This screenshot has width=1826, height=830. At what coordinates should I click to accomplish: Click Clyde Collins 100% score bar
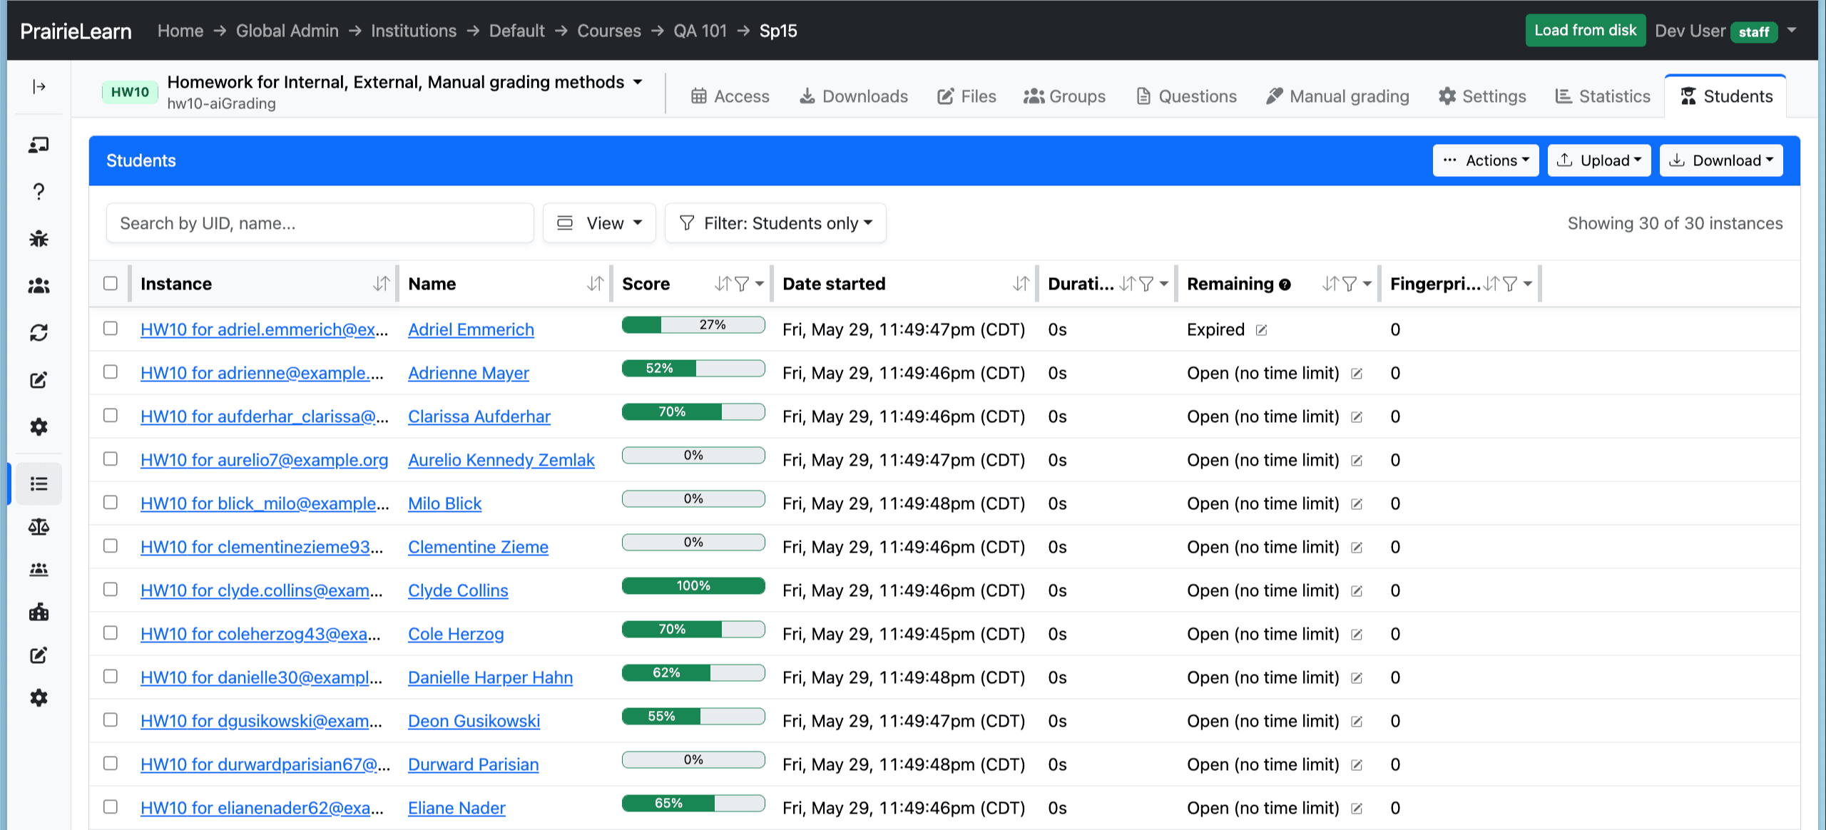(x=693, y=585)
